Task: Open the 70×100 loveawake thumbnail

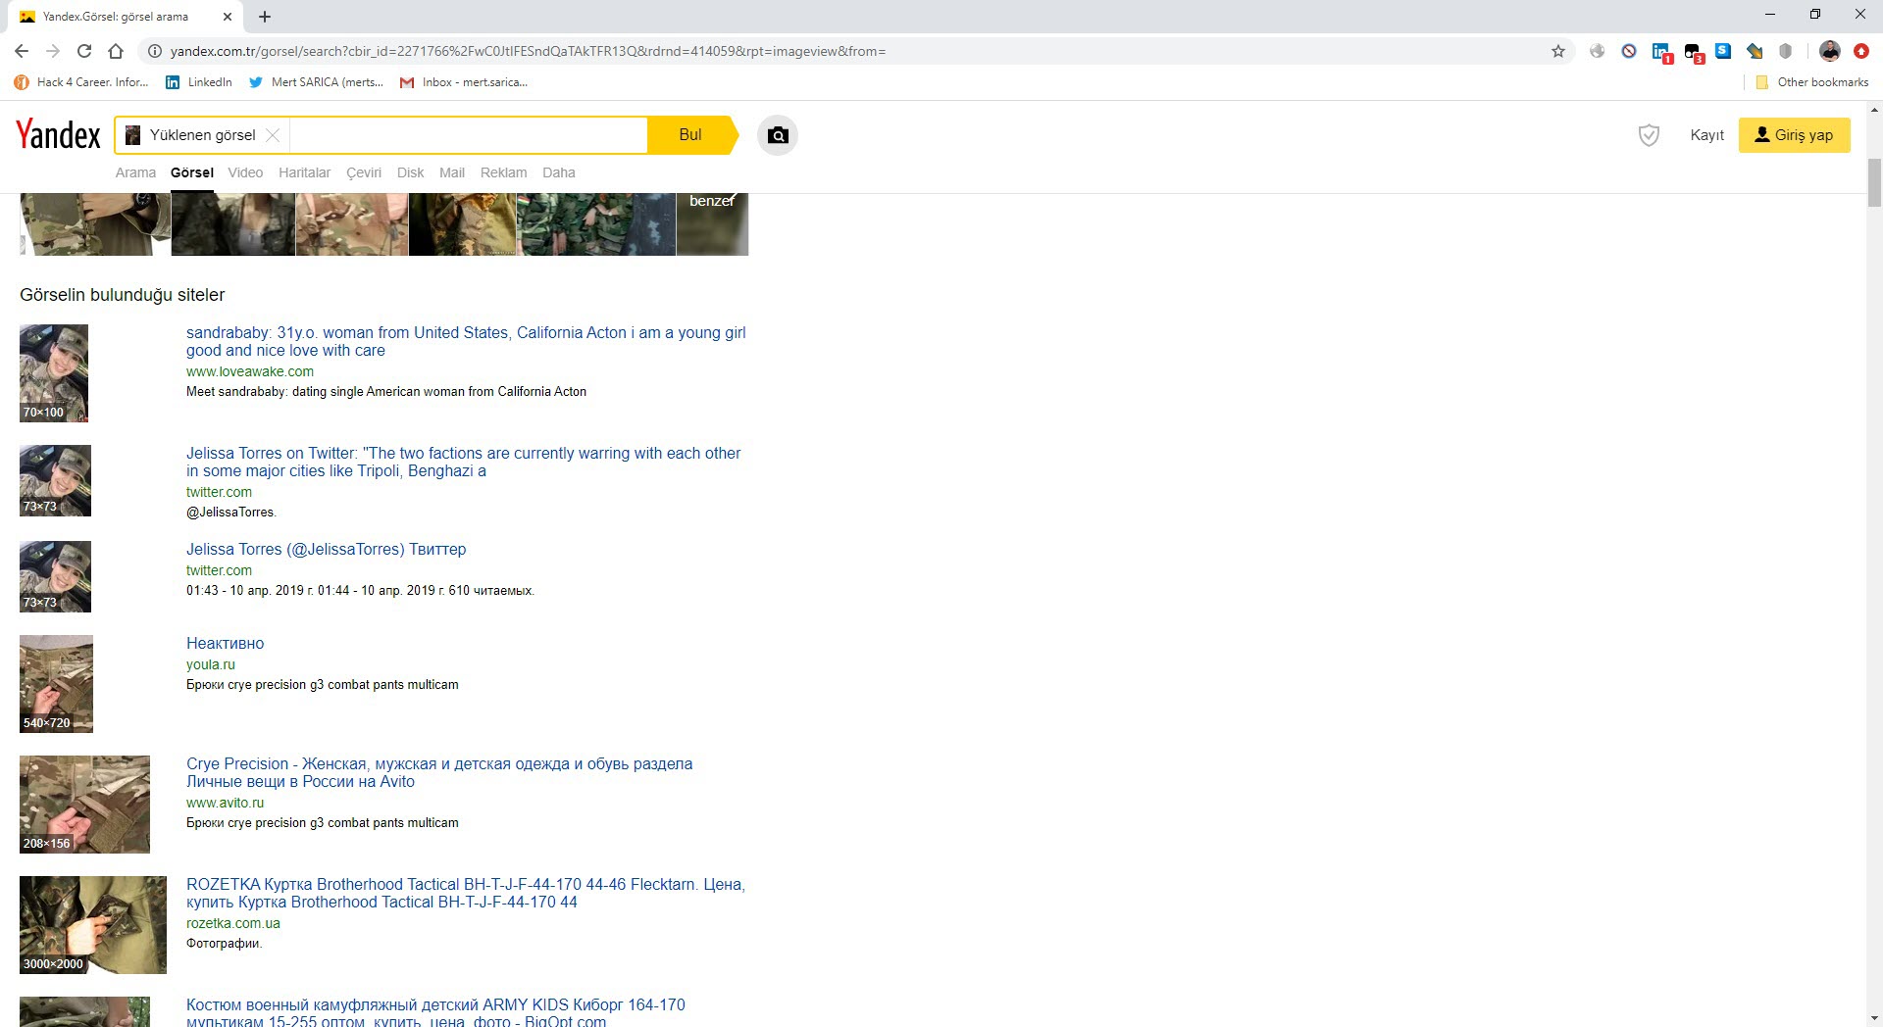Action: [54, 373]
